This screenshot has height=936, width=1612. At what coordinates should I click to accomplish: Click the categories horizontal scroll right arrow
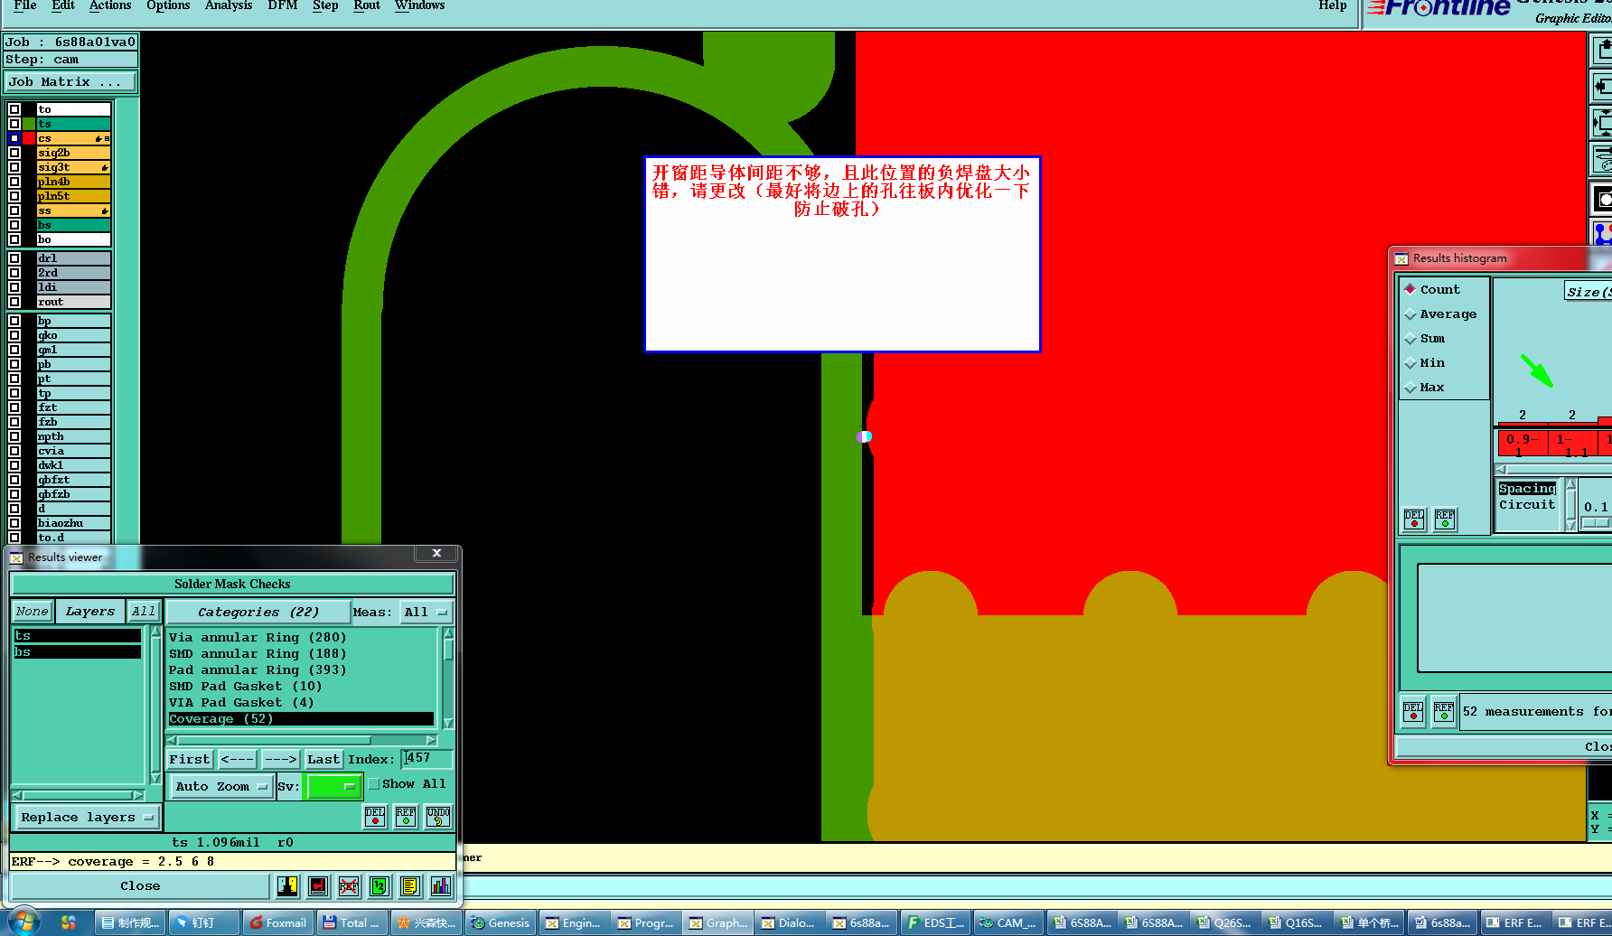tap(431, 740)
